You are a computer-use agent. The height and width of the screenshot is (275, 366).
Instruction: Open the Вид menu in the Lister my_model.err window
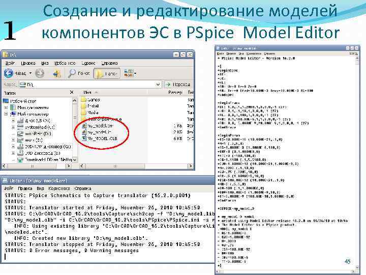pyautogui.click(x=40, y=188)
